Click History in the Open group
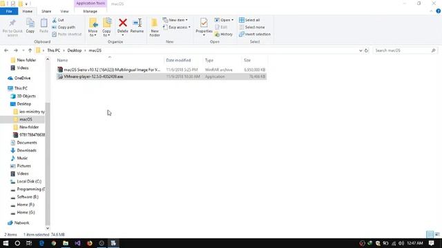This screenshot has height=248, width=442. [224, 34]
